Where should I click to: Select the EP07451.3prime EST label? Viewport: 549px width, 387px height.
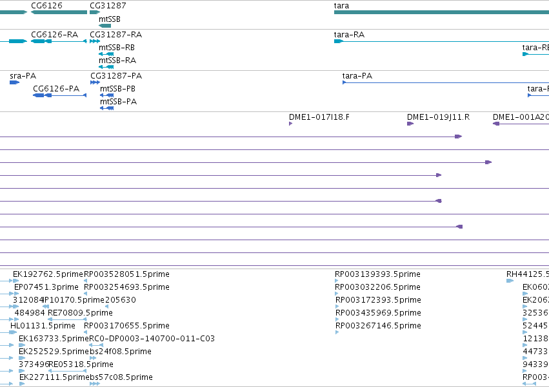point(46,287)
